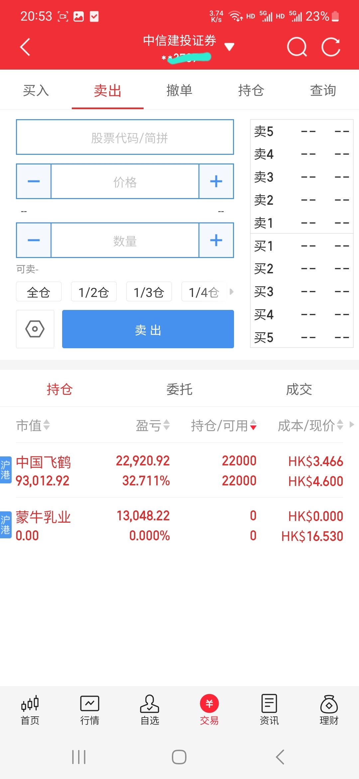
Task: Tap the Android system back button
Action: coord(280,757)
